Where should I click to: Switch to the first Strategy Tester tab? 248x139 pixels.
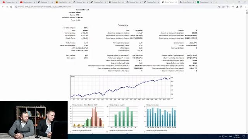point(81,2)
